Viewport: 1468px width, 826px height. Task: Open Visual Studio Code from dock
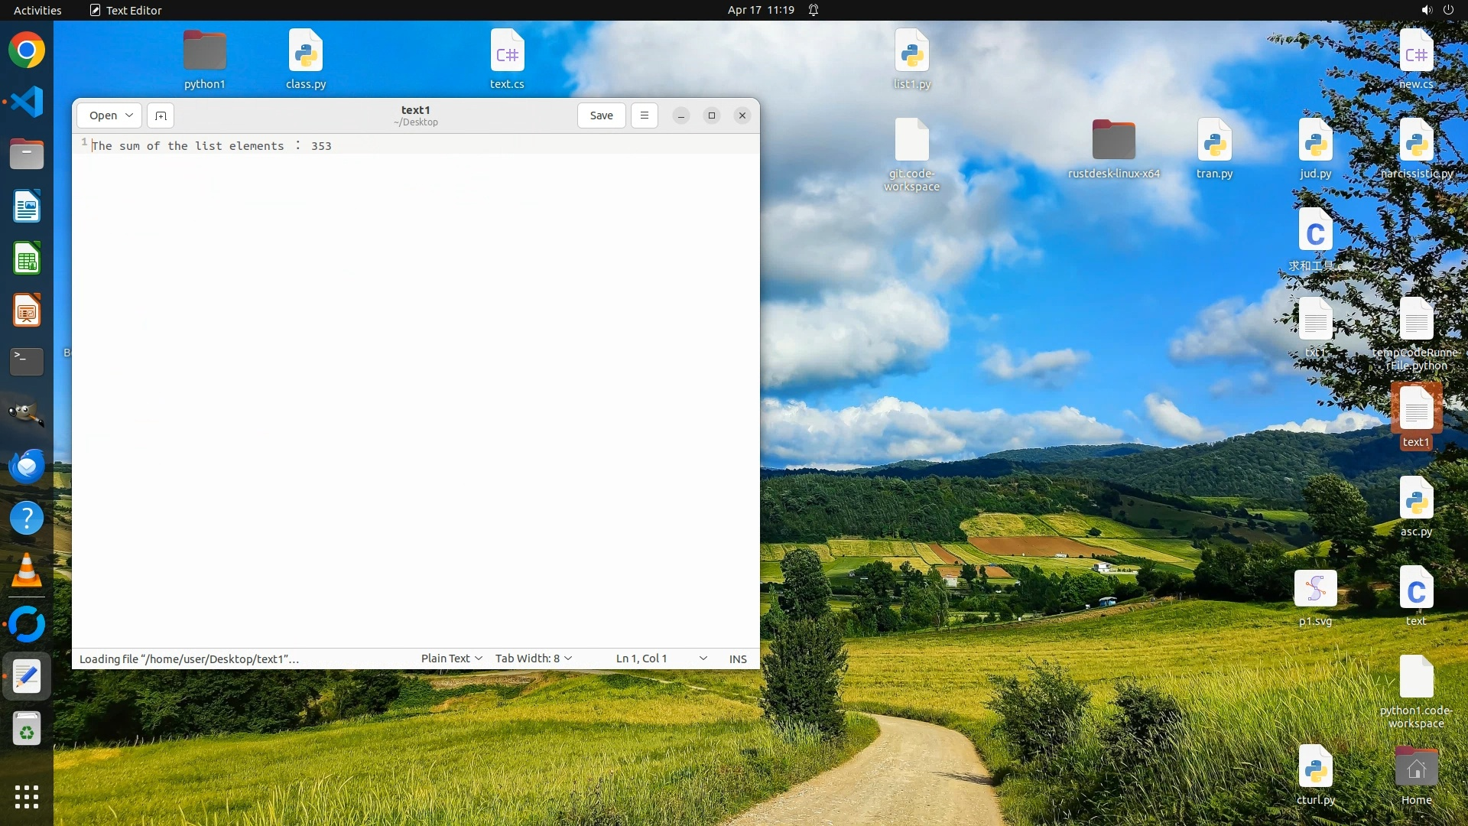pos(27,102)
